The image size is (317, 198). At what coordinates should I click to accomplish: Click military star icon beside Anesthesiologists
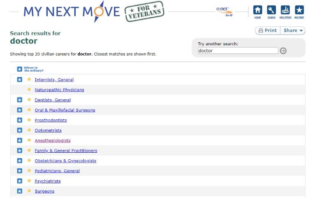click(x=19, y=140)
